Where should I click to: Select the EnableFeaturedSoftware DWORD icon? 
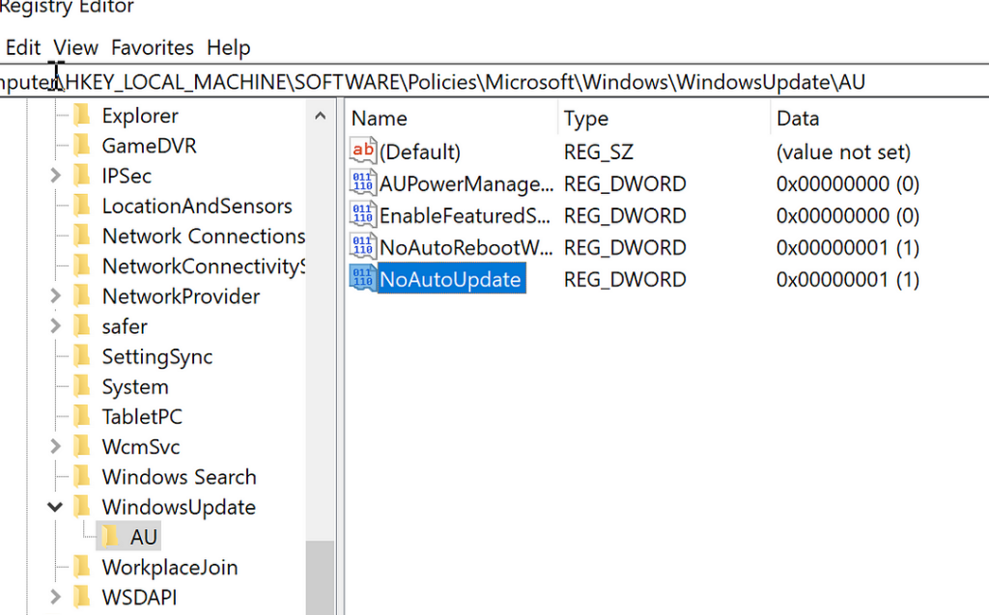pos(362,215)
